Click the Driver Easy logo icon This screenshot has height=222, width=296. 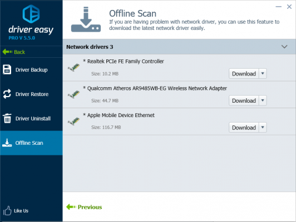click(31, 14)
